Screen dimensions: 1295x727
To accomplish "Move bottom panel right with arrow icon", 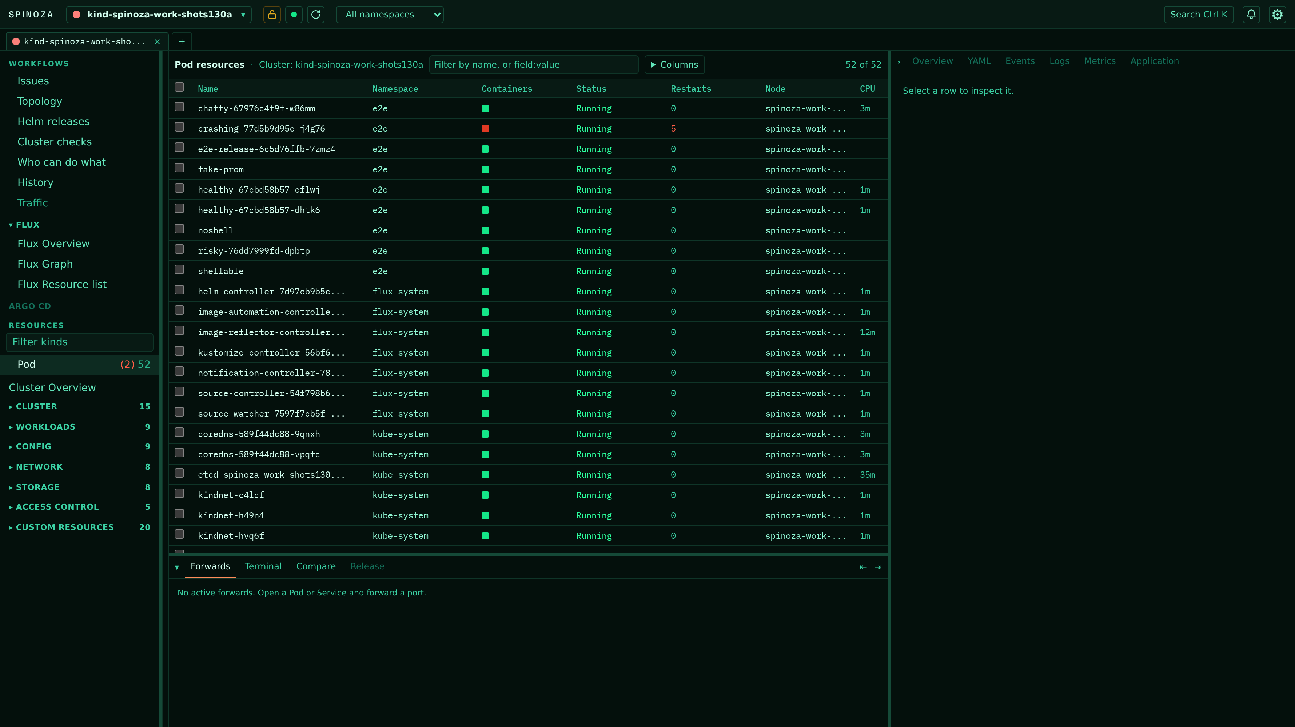I will click(x=878, y=567).
